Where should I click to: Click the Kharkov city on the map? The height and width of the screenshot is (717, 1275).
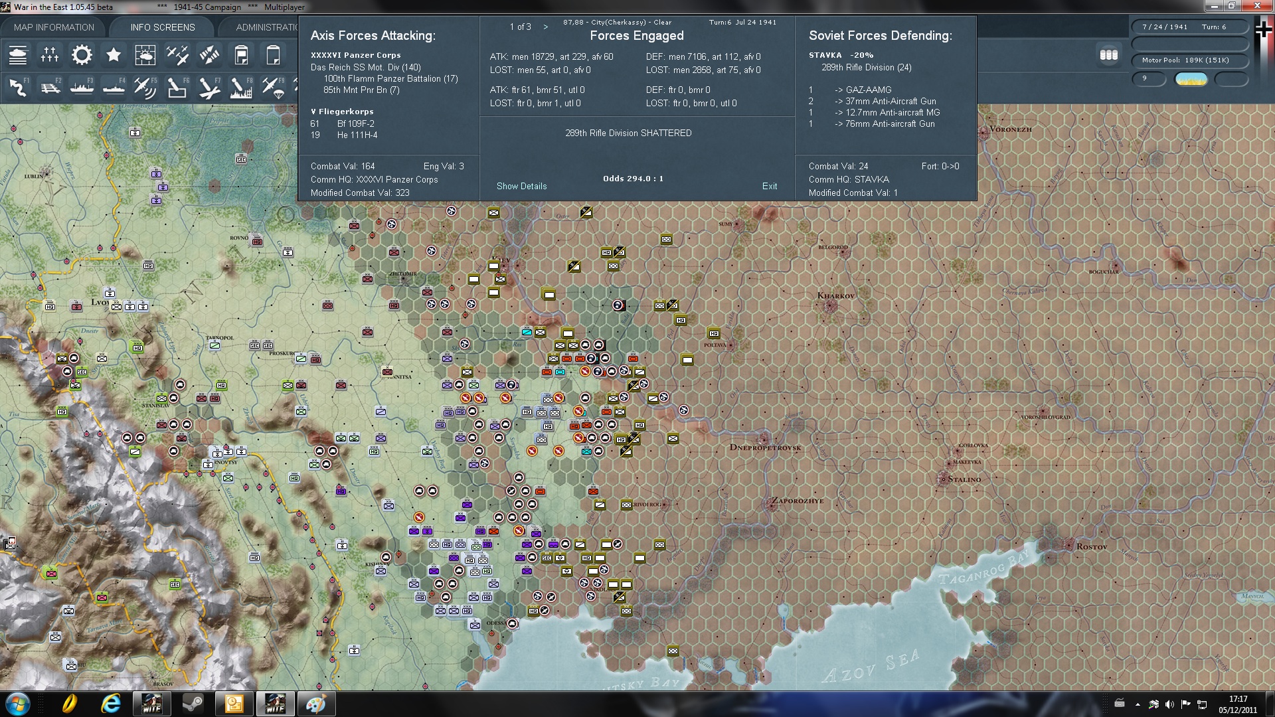[831, 305]
